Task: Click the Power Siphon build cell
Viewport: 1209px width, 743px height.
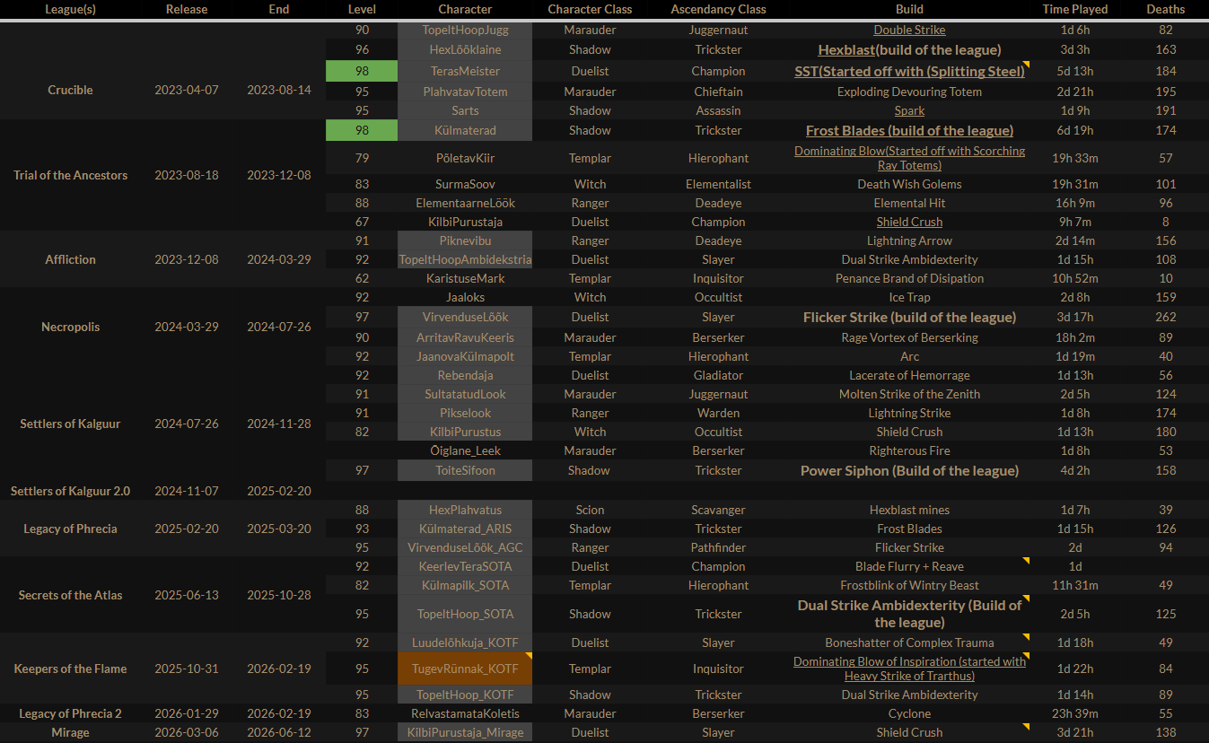Action: [909, 470]
